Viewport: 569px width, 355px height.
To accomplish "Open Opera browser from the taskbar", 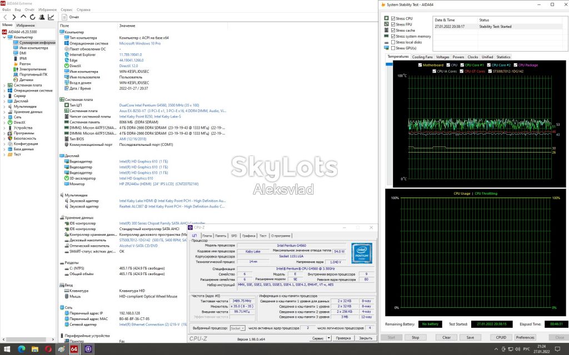I will 48,349.
